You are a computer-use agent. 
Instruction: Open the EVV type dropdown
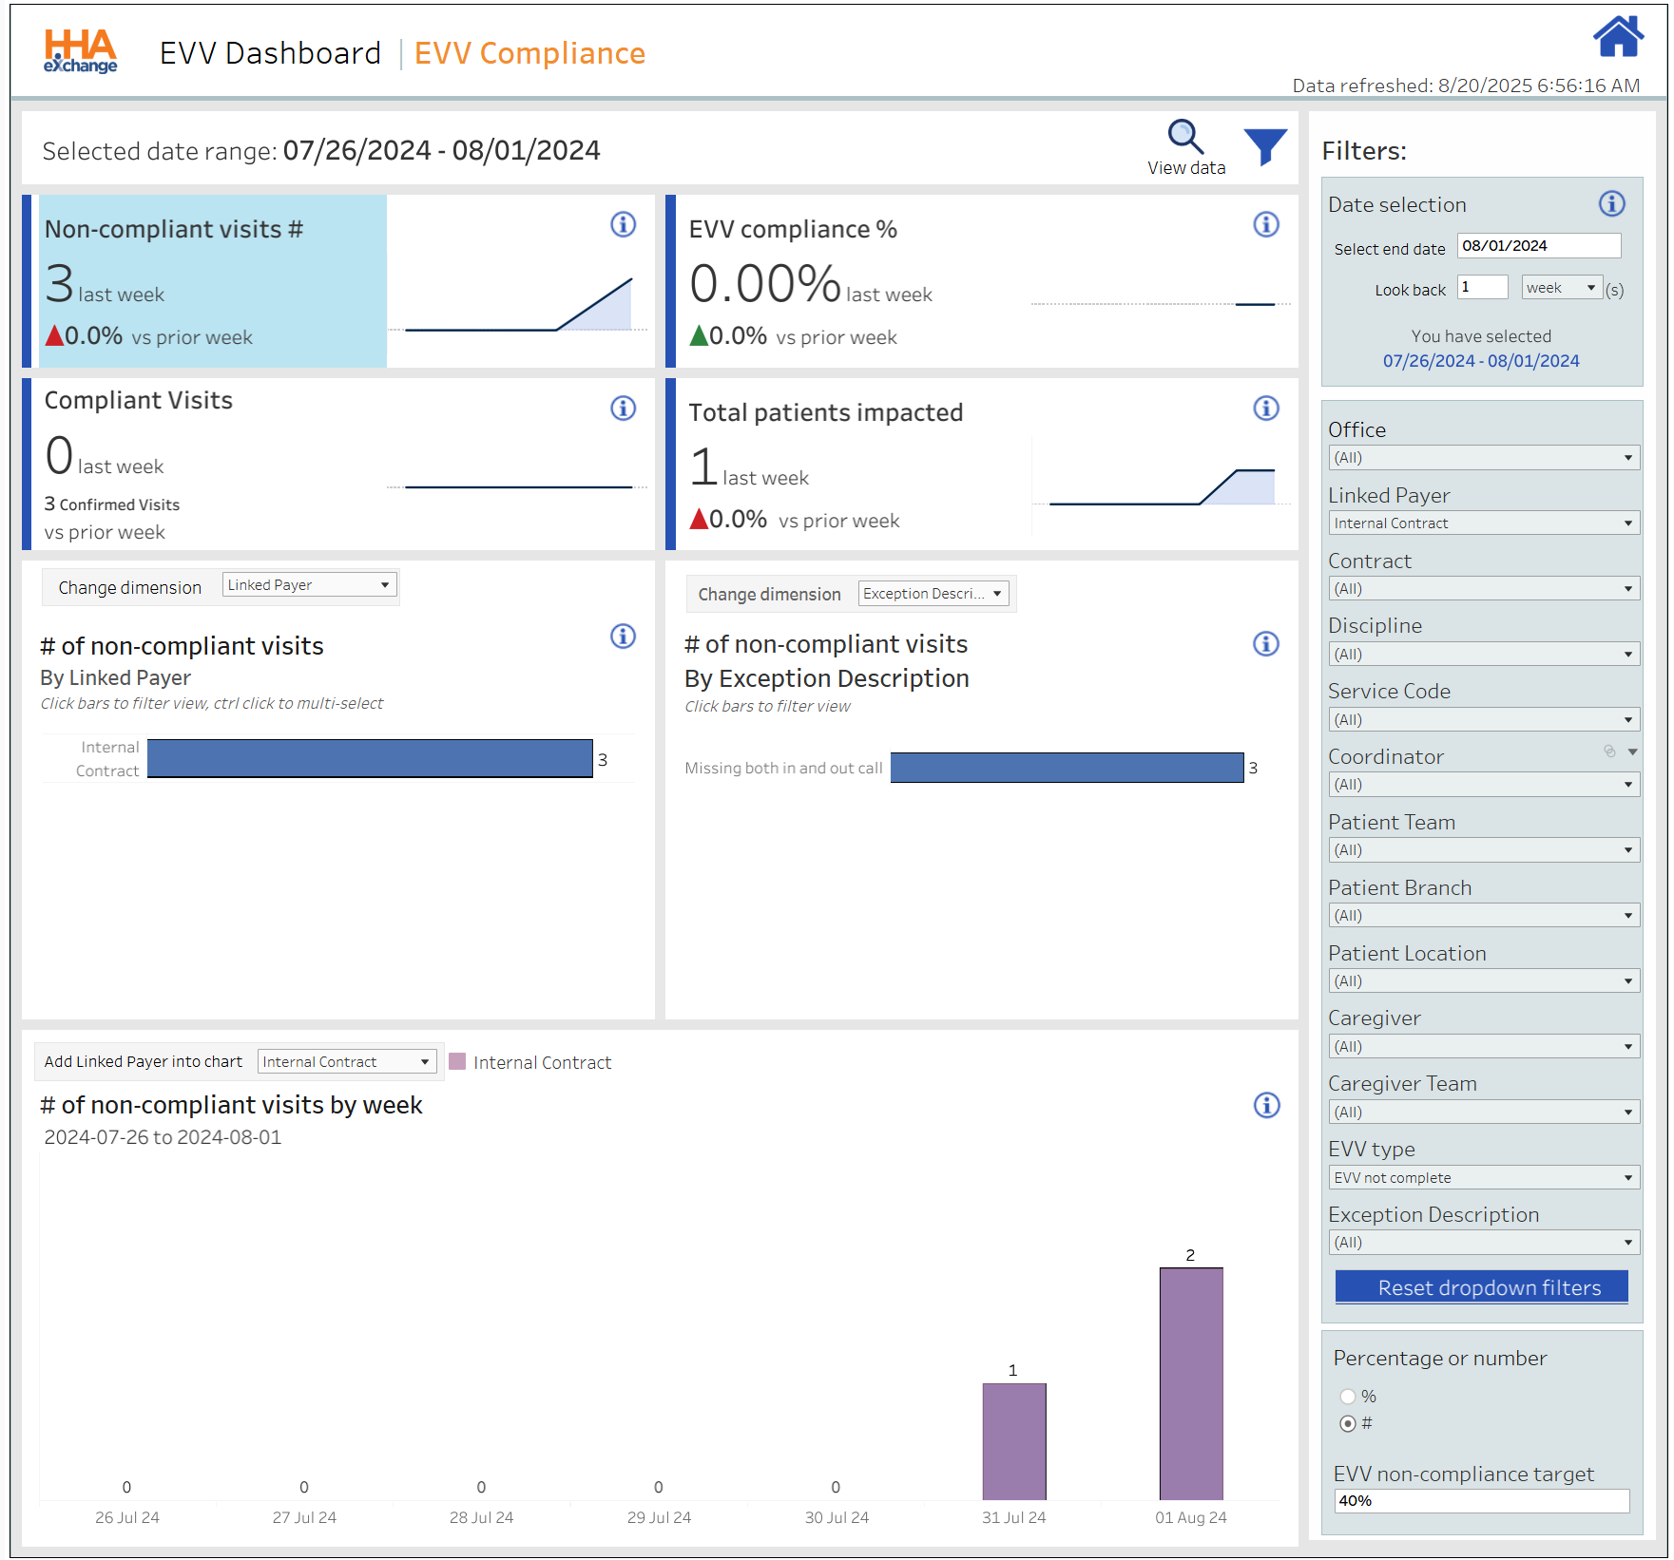[x=1482, y=1178]
